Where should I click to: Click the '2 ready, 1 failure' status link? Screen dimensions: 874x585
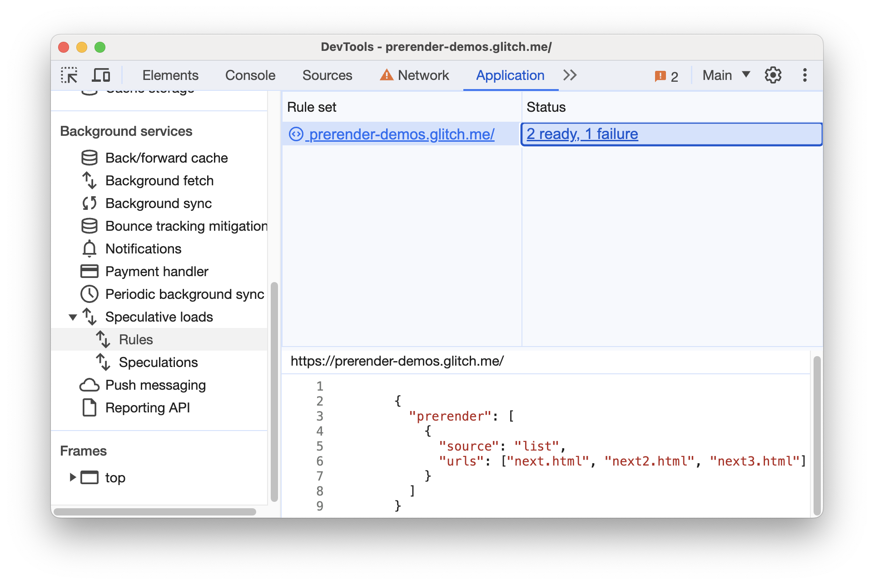(583, 134)
